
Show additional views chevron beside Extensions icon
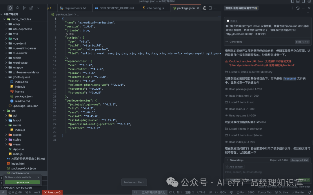point(38,8)
